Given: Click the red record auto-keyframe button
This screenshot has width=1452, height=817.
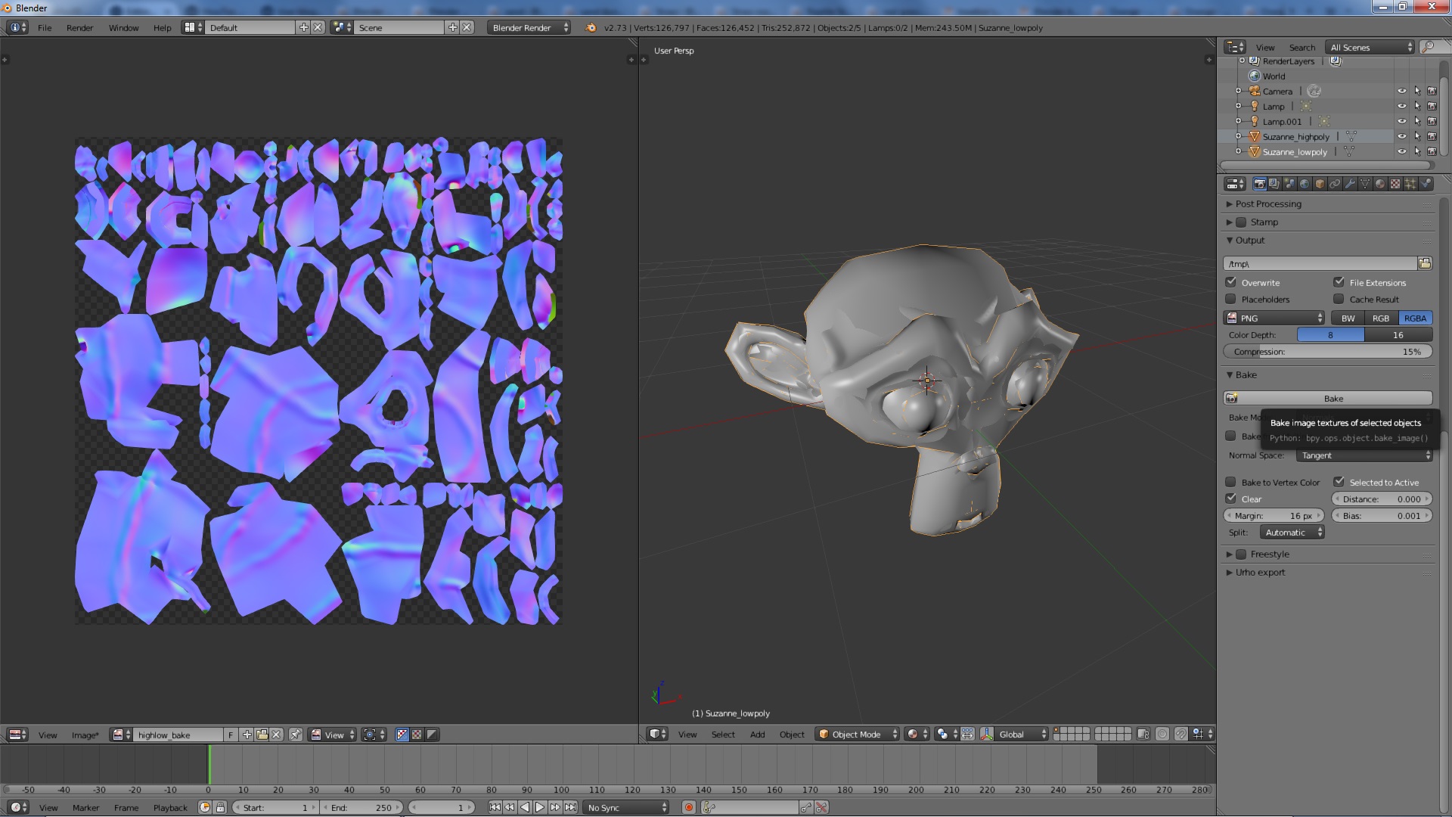Looking at the screenshot, I should click(689, 808).
